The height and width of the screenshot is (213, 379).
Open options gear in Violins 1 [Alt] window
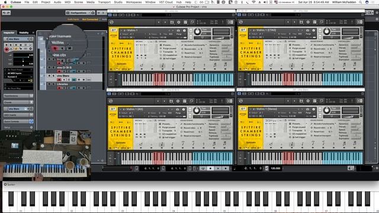click(178, 101)
